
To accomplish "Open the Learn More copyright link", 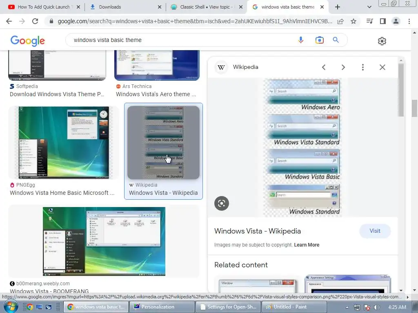I will click(307, 245).
